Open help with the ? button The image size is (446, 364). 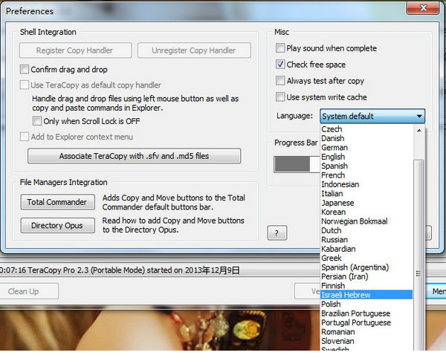coord(277,233)
